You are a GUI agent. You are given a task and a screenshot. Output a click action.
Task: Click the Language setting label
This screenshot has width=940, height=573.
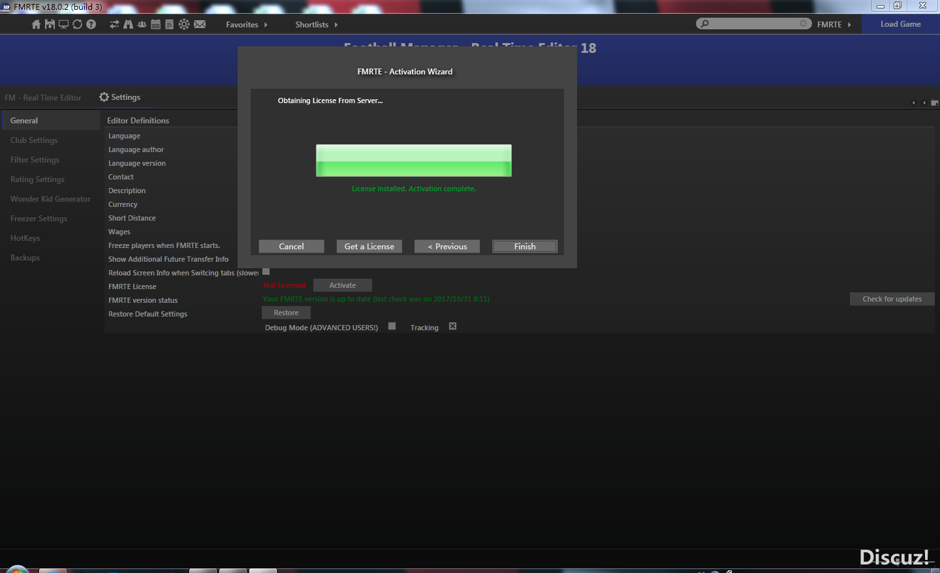(124, 136)
